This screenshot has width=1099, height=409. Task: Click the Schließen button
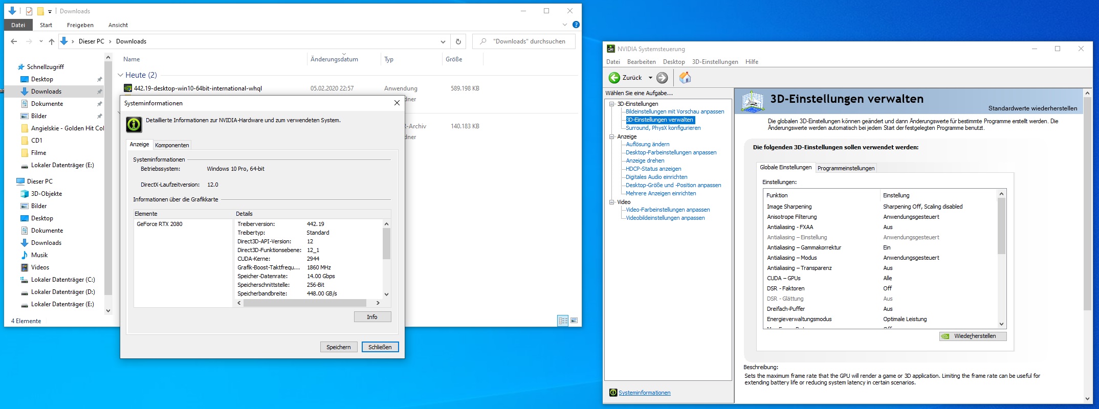coord(380,347)
